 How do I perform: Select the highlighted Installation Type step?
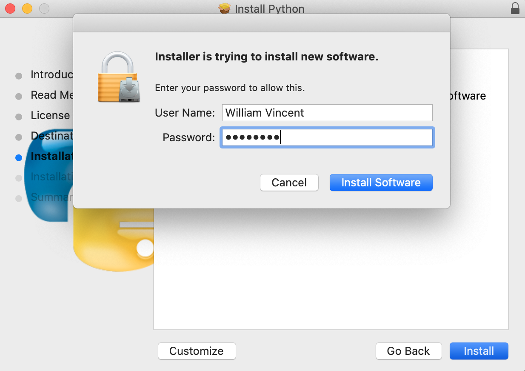tap(51, 156)
